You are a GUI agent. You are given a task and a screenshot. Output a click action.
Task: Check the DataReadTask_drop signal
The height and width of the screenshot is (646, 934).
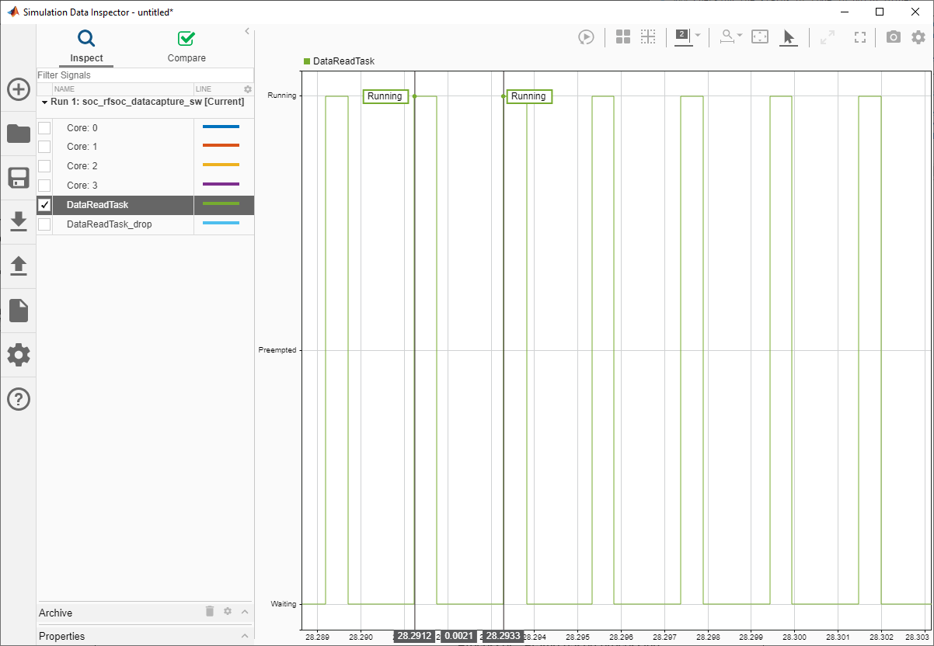(44, 224)
